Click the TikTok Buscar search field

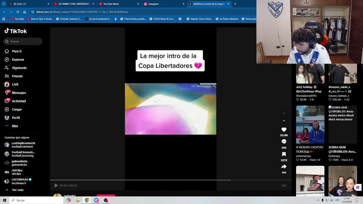pyautogui.click(x=23, y=41)
